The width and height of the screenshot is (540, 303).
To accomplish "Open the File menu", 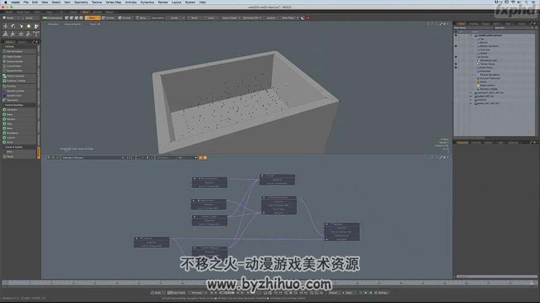I will [26, 2].
